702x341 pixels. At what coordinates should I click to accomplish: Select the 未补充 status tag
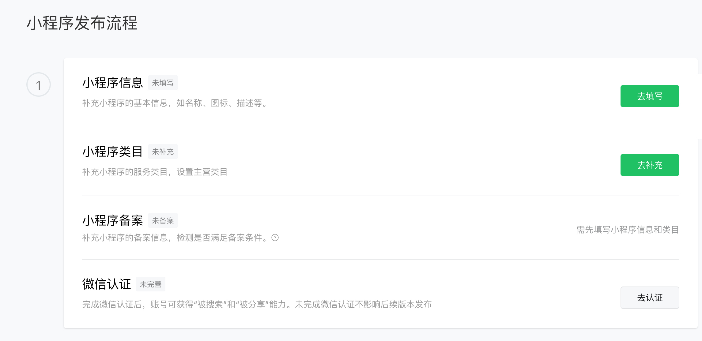pos(163,152)
